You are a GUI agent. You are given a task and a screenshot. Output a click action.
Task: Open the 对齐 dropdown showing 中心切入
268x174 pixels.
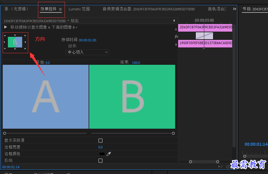[87, 52]
